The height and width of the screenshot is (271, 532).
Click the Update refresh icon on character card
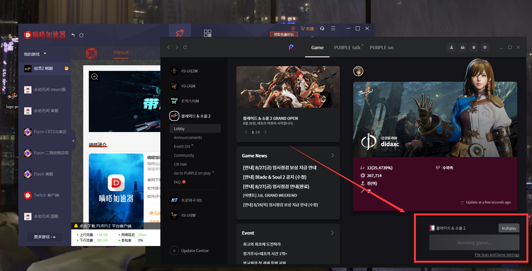tap(462, 203)
